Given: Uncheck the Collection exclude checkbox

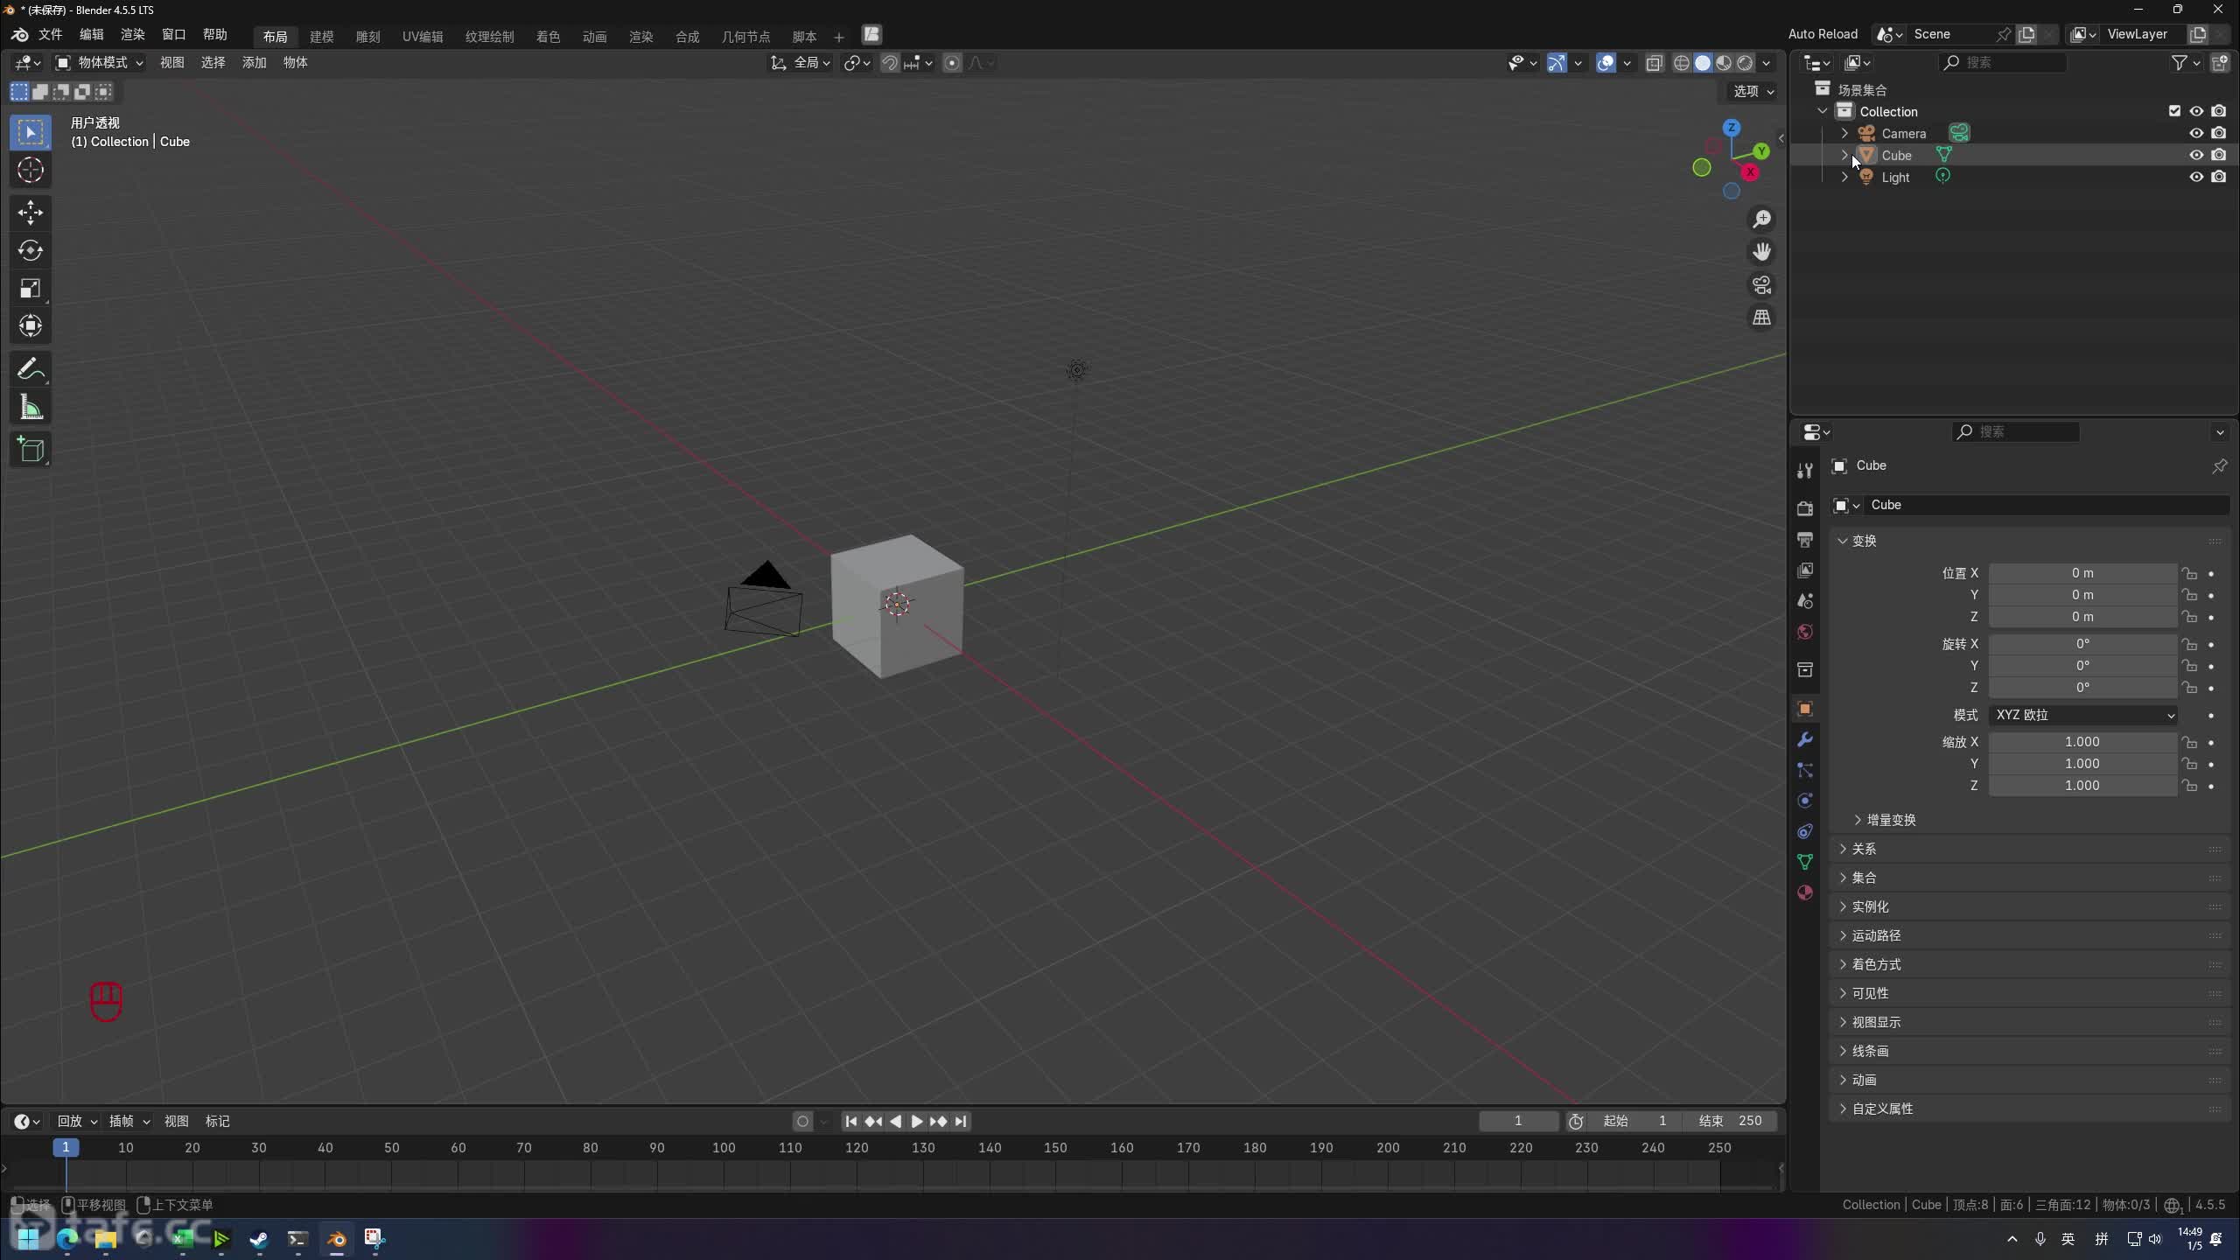Looking at the screenshot, I should [2174, 111].
